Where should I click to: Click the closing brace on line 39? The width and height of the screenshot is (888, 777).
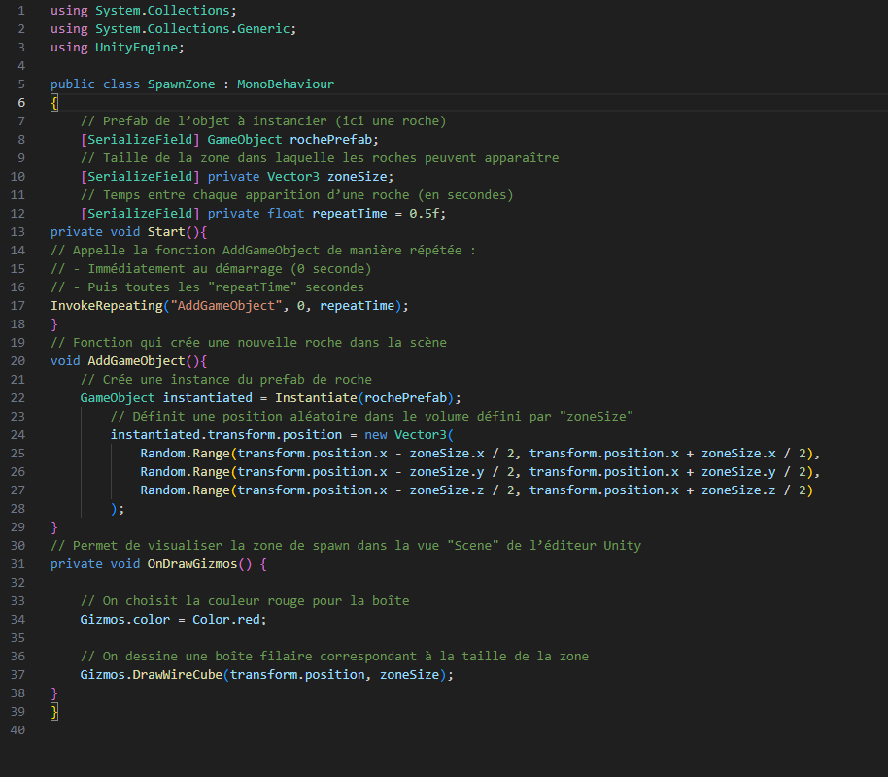tap(54, 712)
